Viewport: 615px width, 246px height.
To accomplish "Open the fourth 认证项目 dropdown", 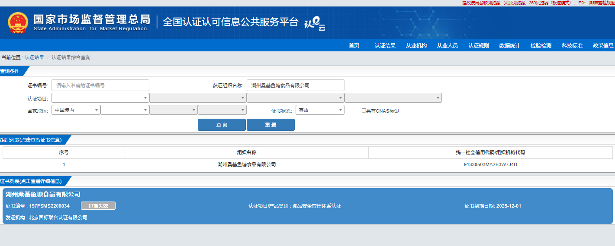I will (393, 98).
